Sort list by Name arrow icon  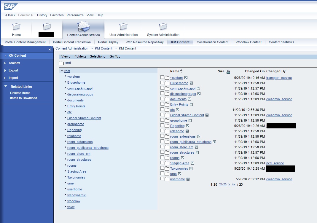click(181, 71)
